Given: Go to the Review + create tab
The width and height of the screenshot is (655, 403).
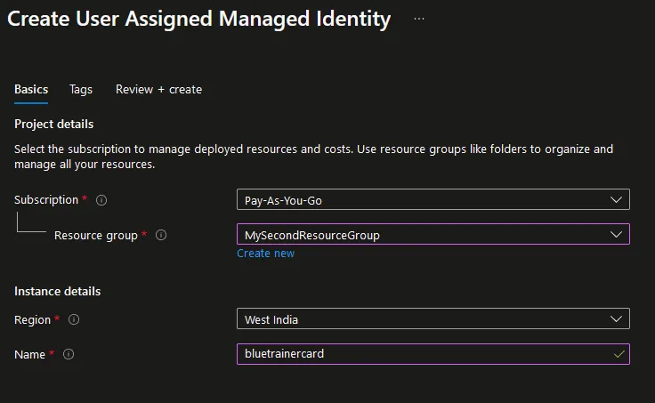Looking at the screenshot, I should point(158,89).
